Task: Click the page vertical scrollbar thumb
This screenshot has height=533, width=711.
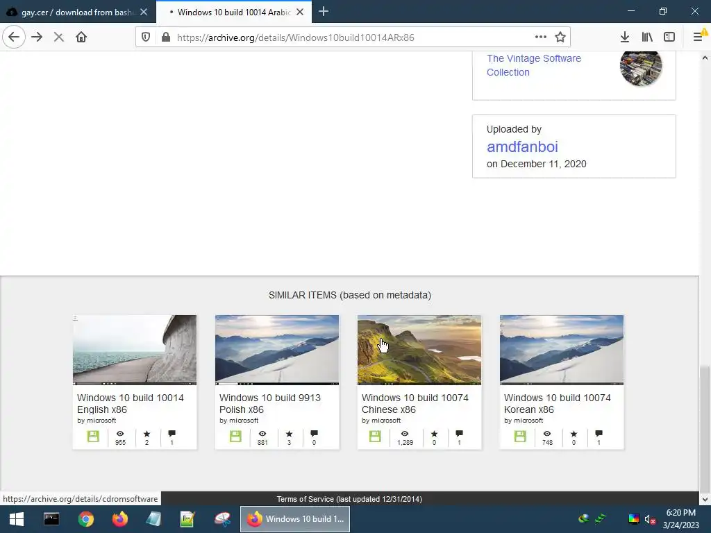Action: [x=705, y=429]
